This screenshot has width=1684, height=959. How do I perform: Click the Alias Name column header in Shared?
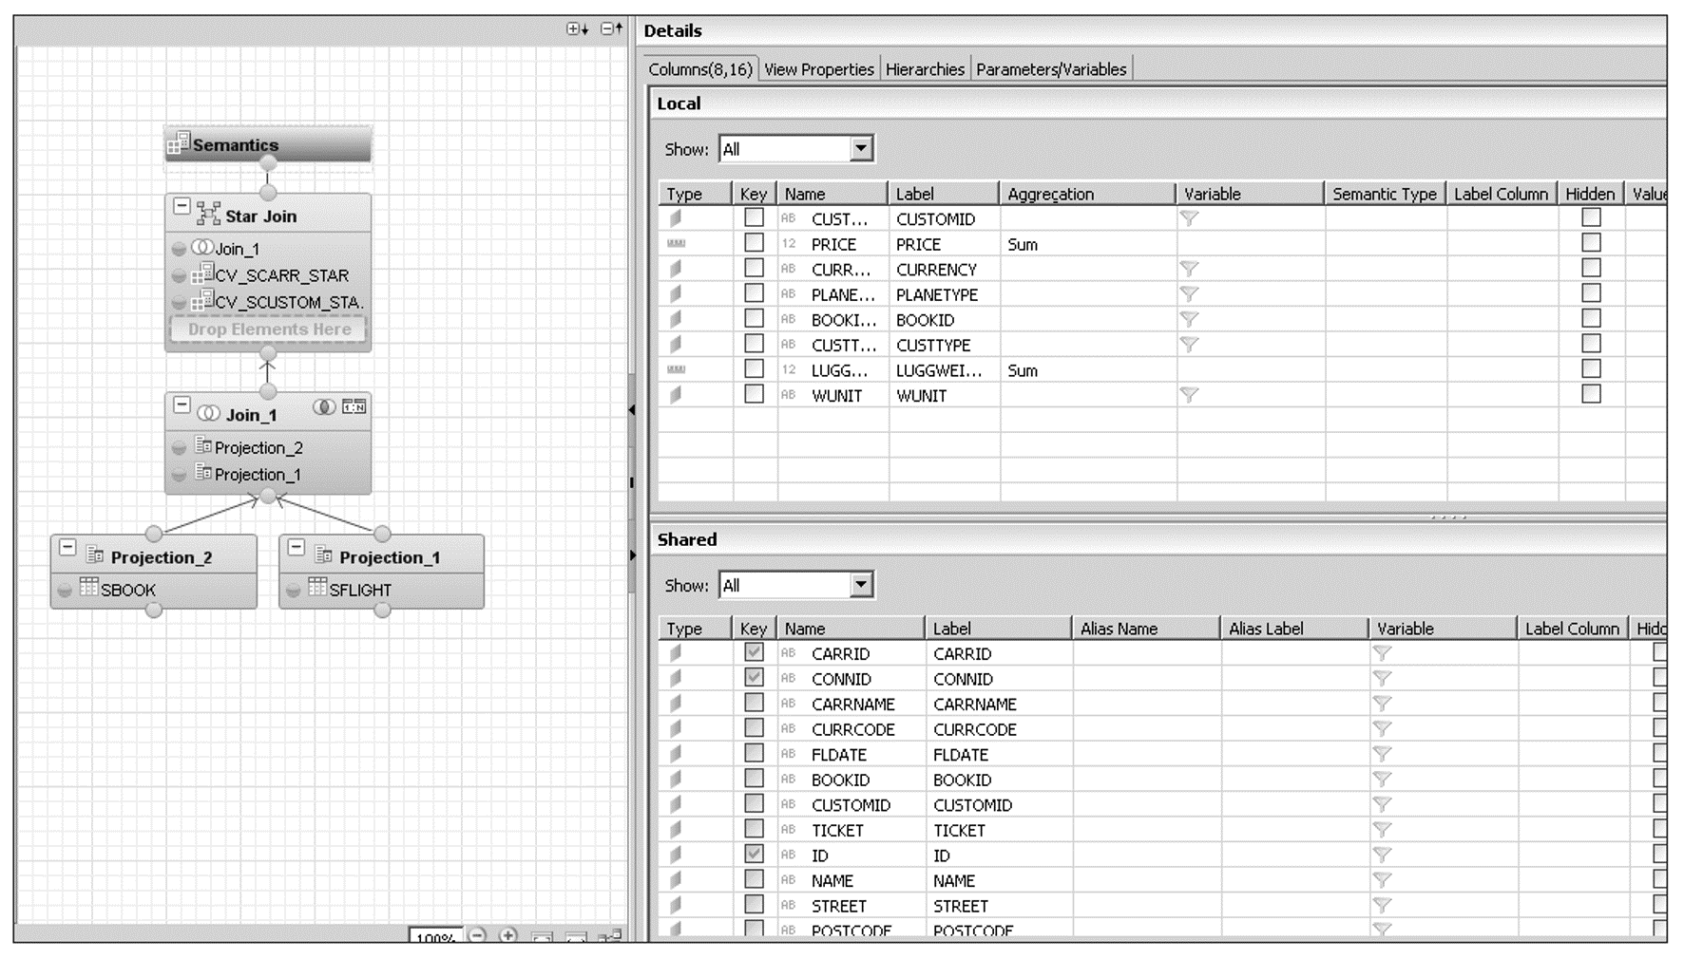1146,629
